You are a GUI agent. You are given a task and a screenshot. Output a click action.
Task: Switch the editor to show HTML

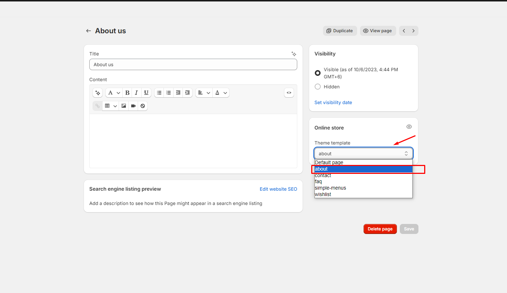click(289, 93)
